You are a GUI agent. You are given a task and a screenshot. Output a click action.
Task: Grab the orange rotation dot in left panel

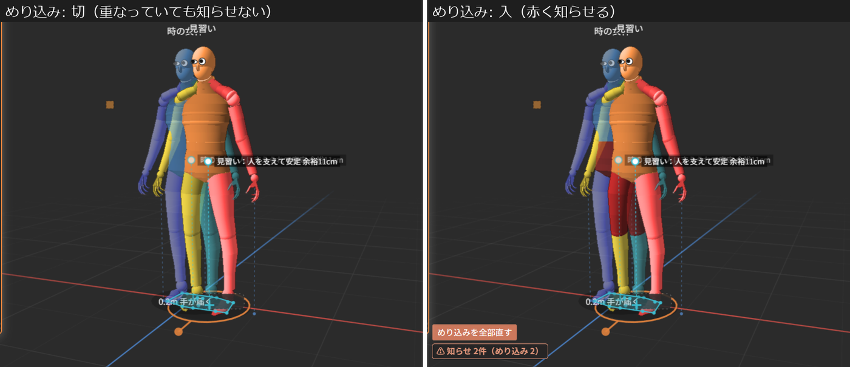[178, 331]
